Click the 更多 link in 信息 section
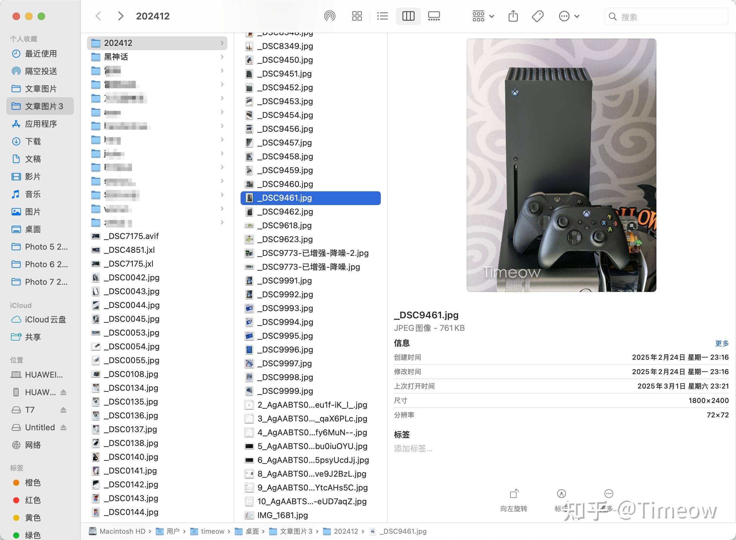Viewport: 736px width, 540px height. (722, 343)
